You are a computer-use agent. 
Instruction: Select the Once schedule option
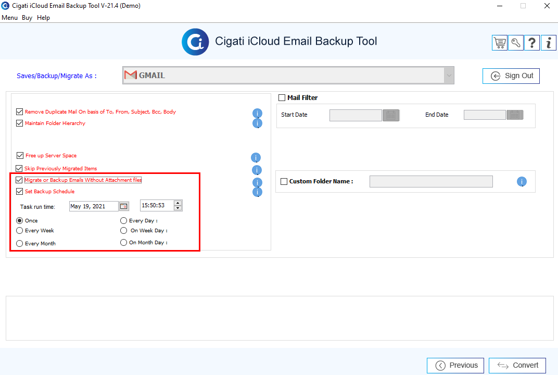point(20,221)
